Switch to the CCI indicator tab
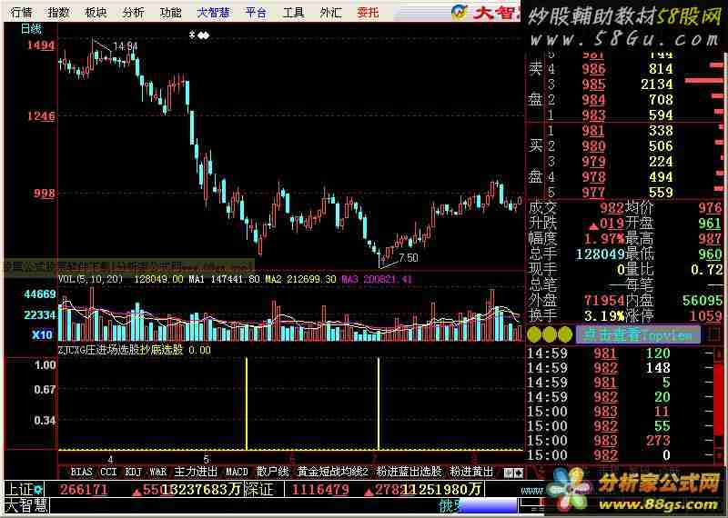The image size is (728, 518). (108, 472)
